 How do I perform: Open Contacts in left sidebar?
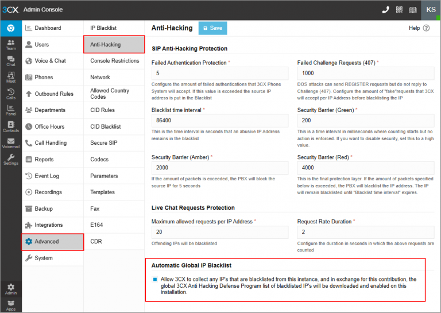click(11, 127)
